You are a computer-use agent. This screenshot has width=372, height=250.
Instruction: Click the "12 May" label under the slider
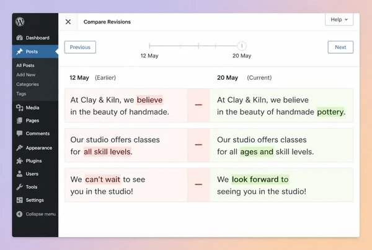tap(149, 56)
